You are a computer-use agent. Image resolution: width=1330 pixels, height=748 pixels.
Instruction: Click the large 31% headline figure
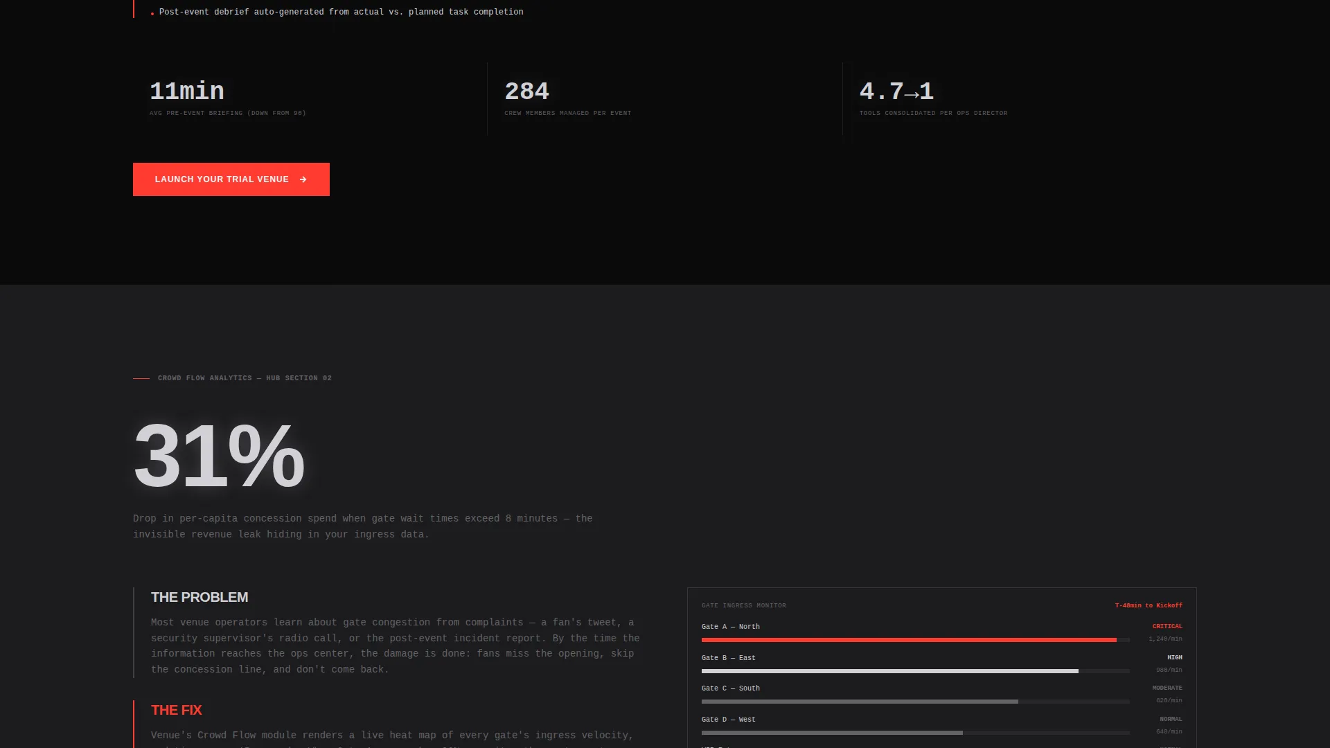219,455
